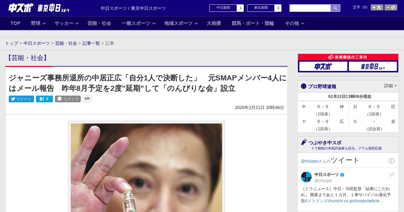Viewport: 404px width, 212px height.
Task: Open the 東京新聞 site link
Action: pyautogui.click(x=261, y=8)
